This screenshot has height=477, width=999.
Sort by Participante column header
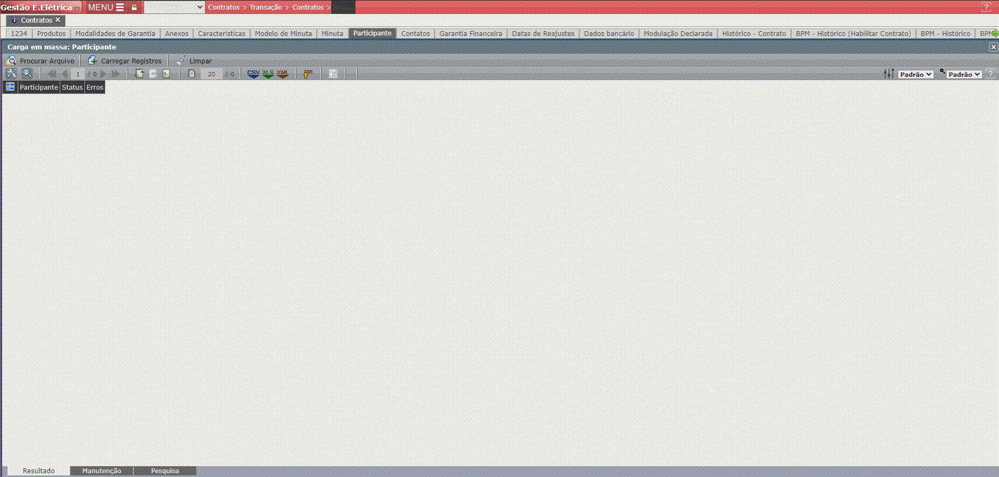(x=39, y=87)
